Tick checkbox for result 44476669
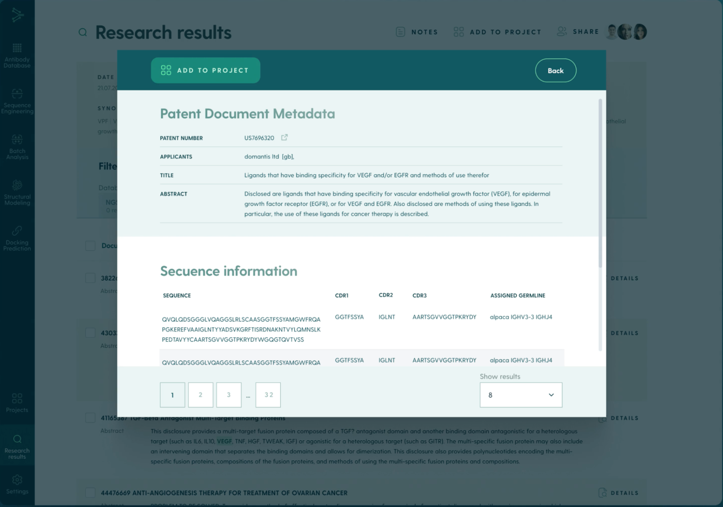The height and width of the screenshot is (507, 723). click(90, 493)
